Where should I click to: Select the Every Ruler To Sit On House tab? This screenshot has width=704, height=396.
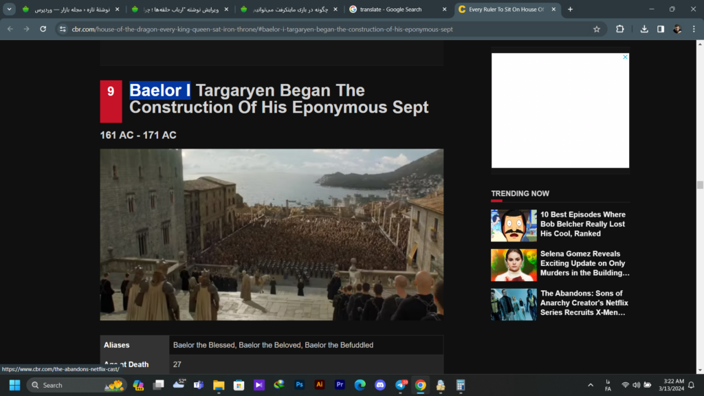click(506, 10)
